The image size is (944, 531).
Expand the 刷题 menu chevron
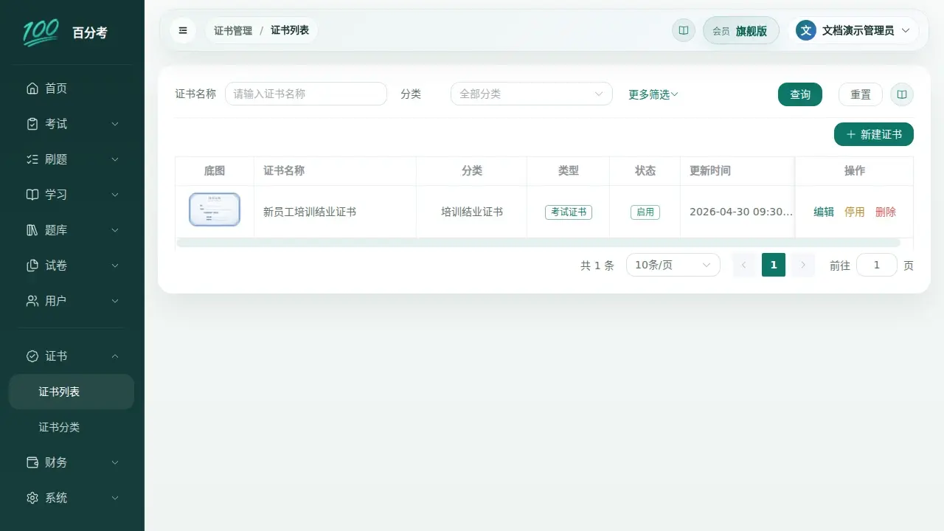coord(115,159)
